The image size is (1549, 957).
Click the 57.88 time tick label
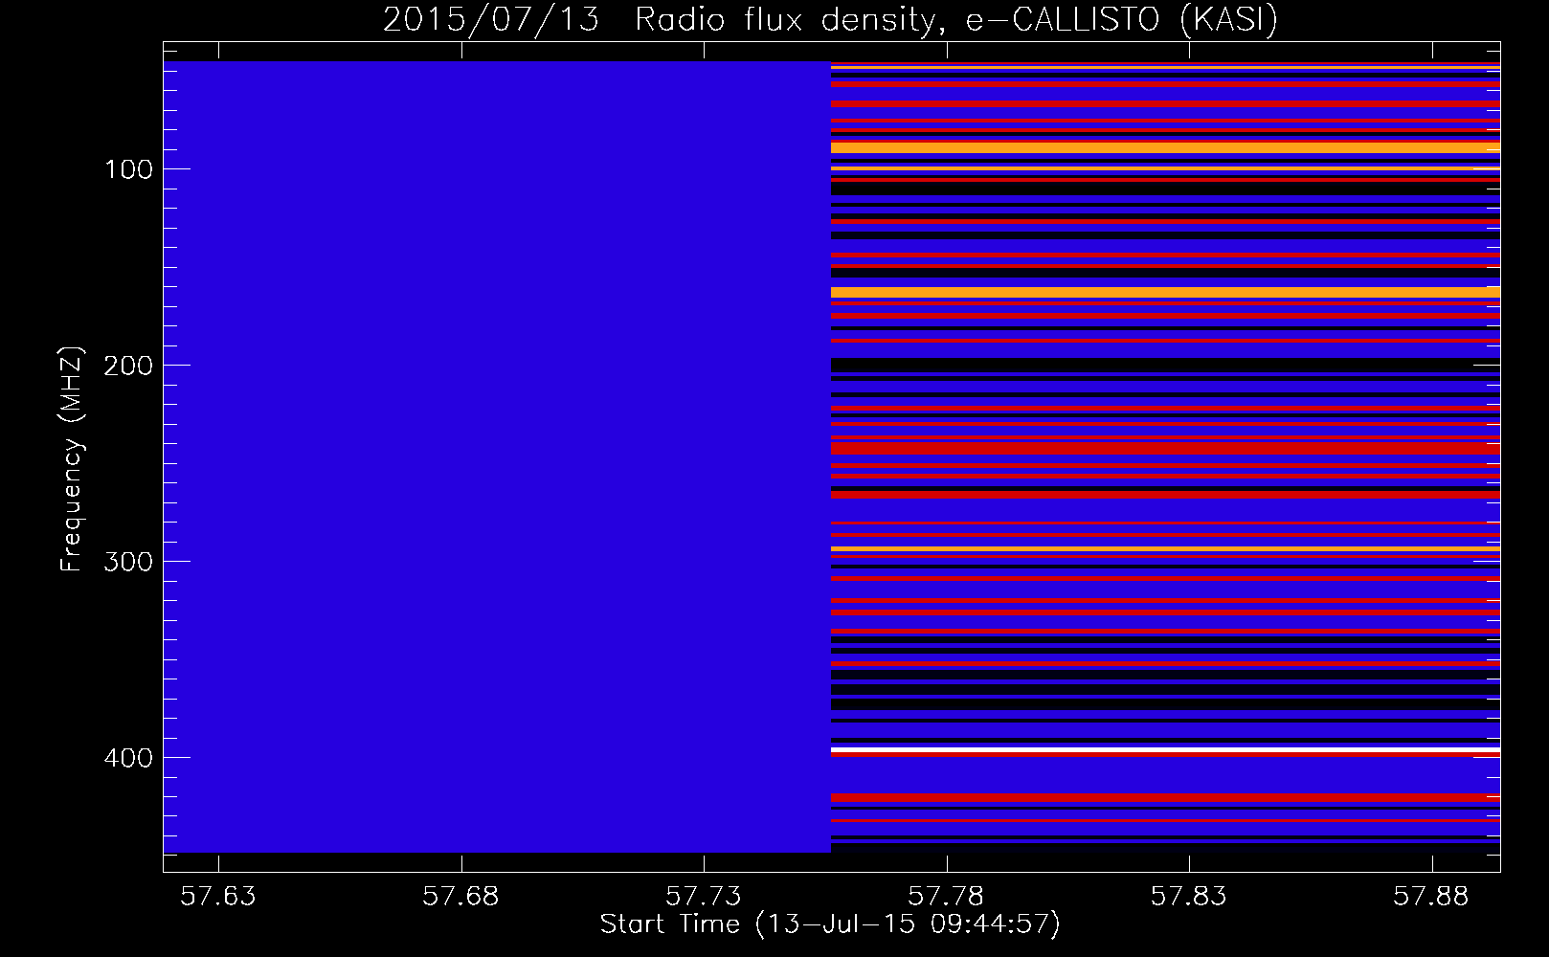tap(1431, 897)
